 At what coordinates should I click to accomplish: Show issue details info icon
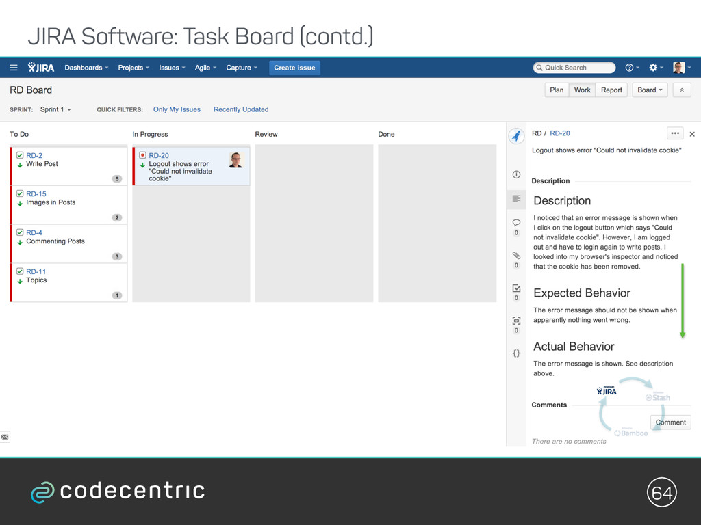[516, 174]
